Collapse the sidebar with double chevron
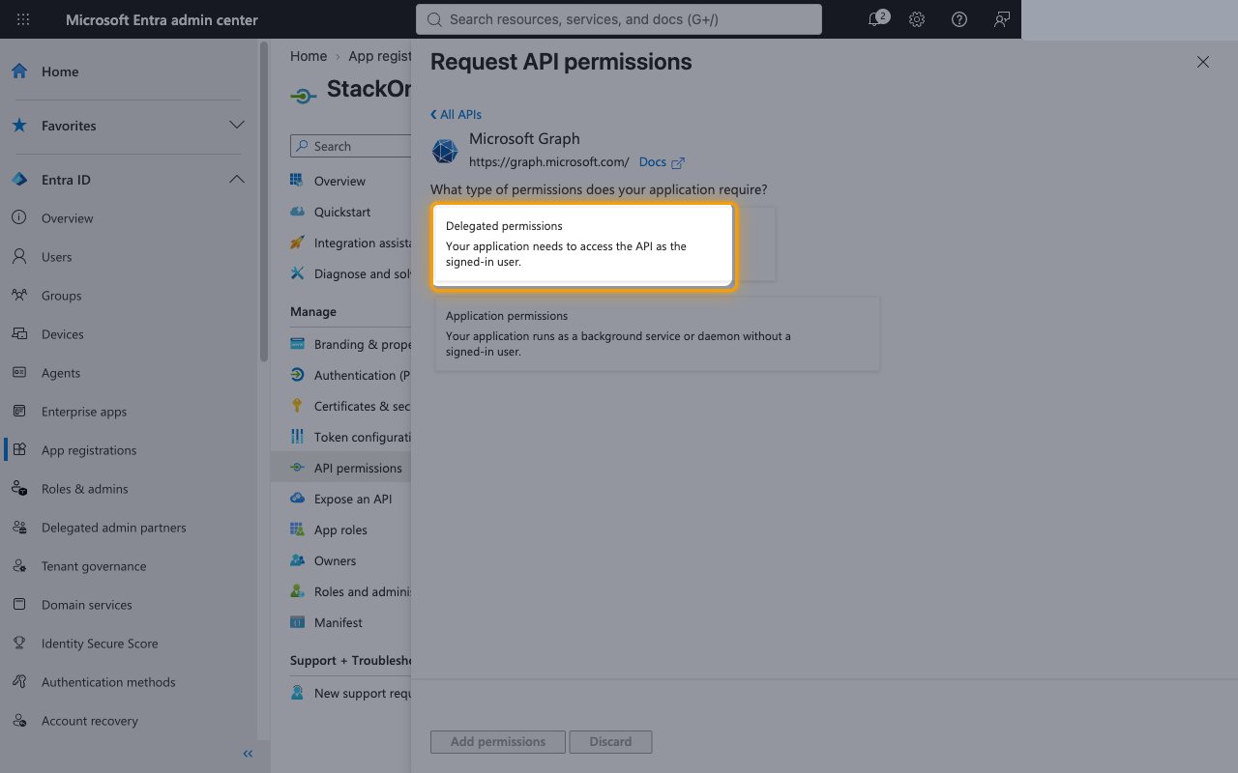The image size is (1238, 773). tap(248, 754)
